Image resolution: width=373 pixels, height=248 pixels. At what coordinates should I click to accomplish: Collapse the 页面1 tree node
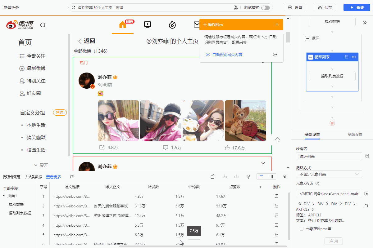(x=4, y=196)
